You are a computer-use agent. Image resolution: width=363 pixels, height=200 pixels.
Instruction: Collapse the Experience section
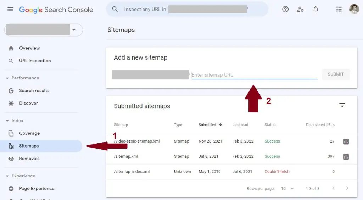coord(7,176)
